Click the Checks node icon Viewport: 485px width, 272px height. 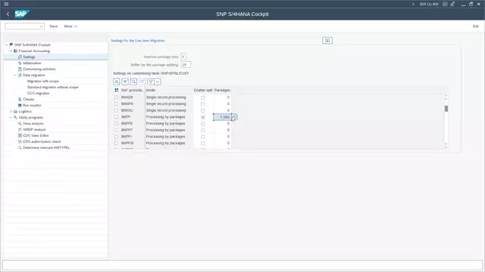(x=20, y=99)
